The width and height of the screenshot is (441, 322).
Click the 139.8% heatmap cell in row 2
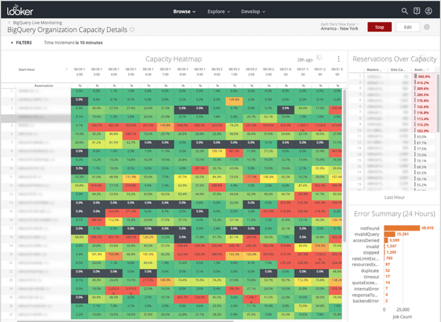[234, 101]
